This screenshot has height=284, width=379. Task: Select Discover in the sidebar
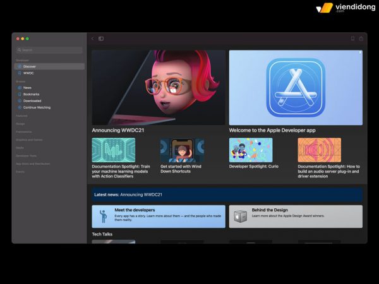(x=30, y=66)
